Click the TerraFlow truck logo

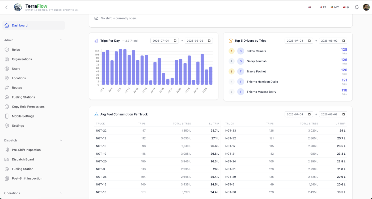point(18,7)
